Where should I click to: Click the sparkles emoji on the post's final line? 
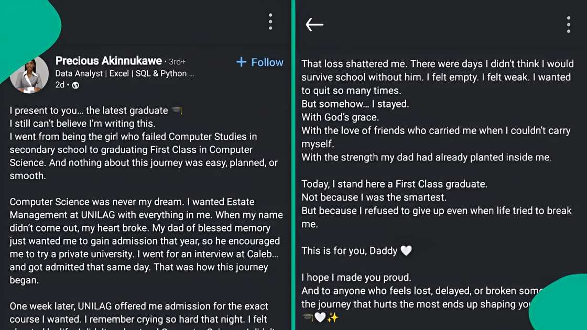coord(332,317)
